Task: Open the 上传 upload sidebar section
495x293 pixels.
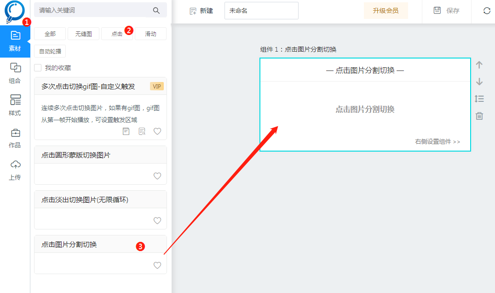Action: 15,170
